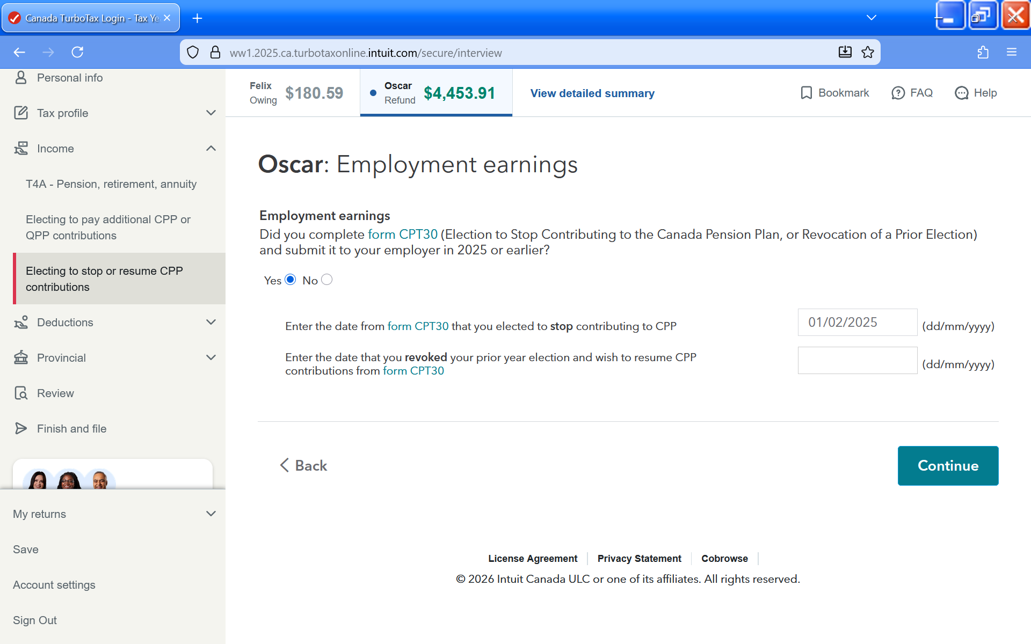This screenshot has height=644, width=1031.
Task: Expand the Tax profile section chevron
Action: (211, 113)
